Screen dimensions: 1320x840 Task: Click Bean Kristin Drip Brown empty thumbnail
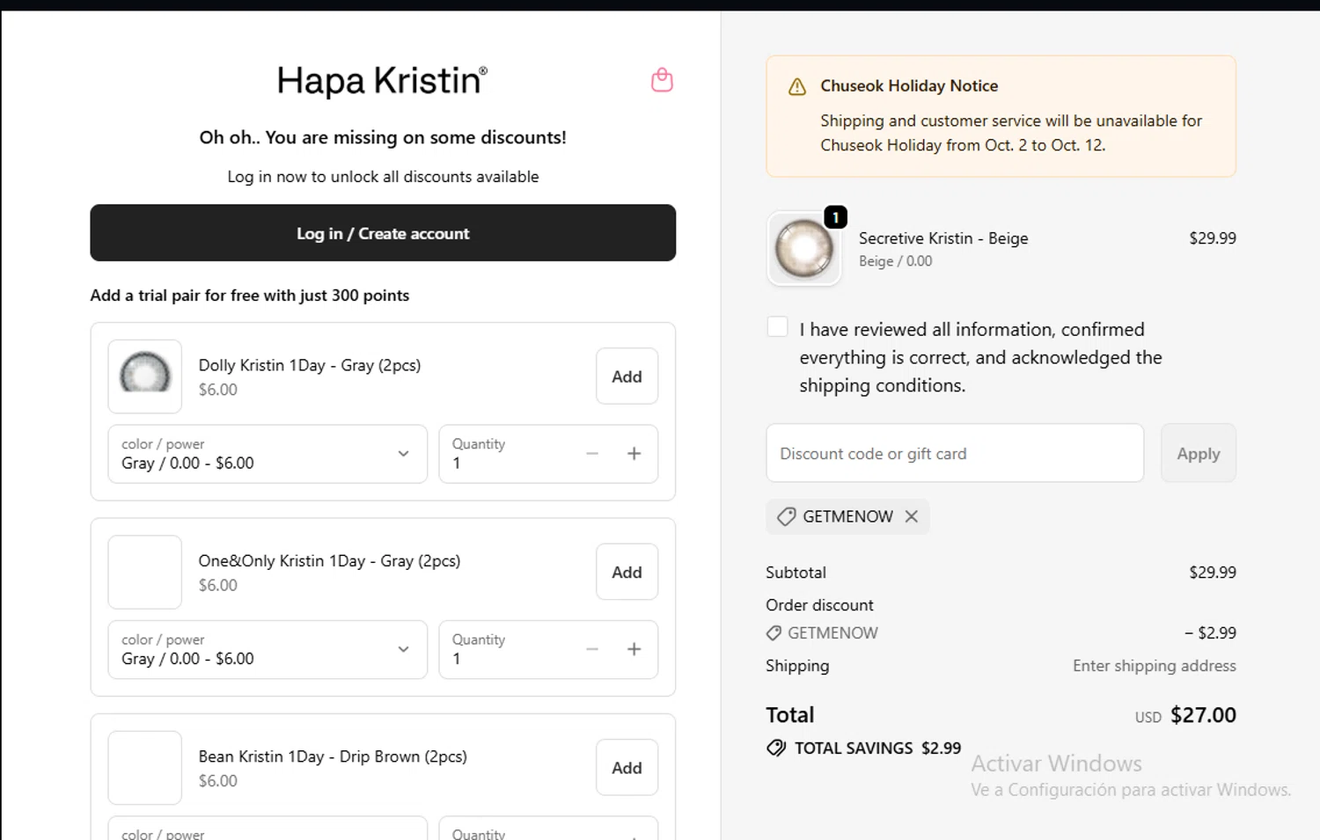coord(145,768)
